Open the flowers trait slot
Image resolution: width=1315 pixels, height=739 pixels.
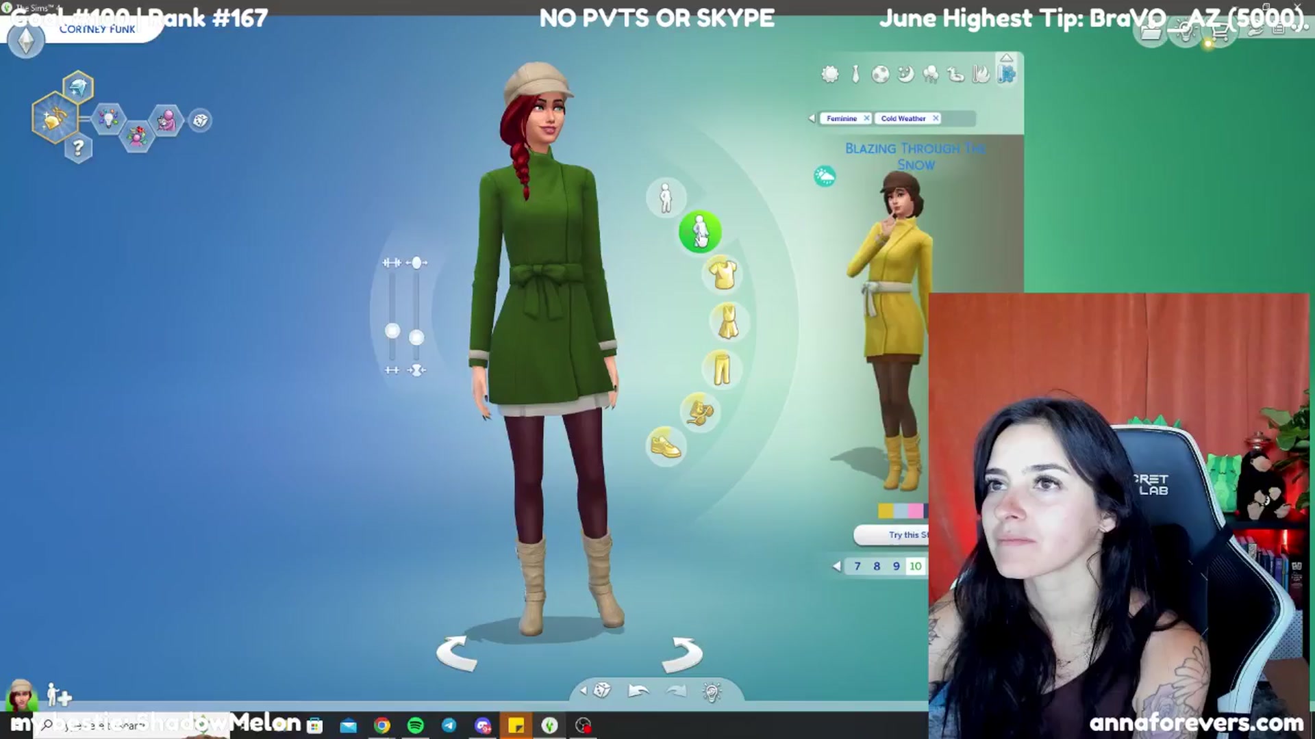[x=137, y=135]
